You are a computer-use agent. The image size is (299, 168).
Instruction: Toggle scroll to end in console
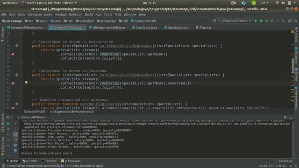tap(15, 140)
